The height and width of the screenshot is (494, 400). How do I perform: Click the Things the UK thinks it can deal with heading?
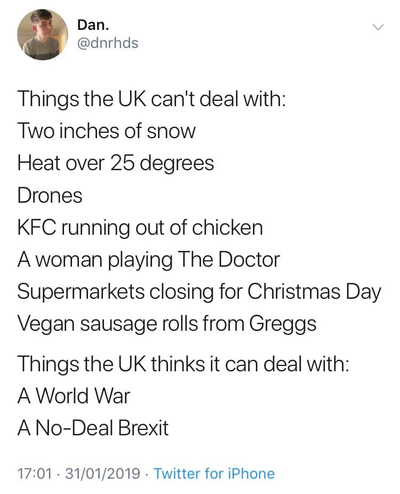(183, 364)
